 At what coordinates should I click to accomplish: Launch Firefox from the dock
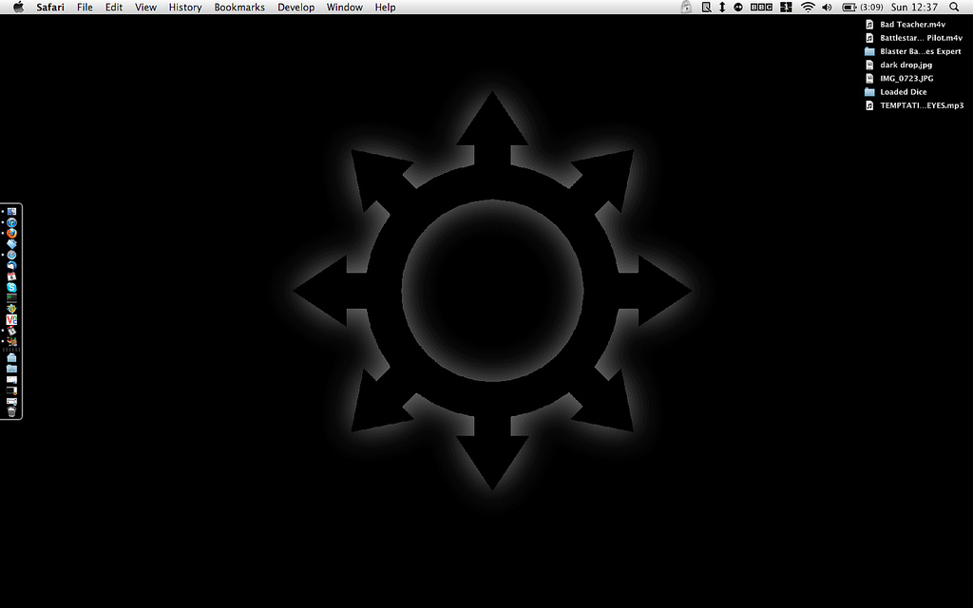tap(11, 234)
